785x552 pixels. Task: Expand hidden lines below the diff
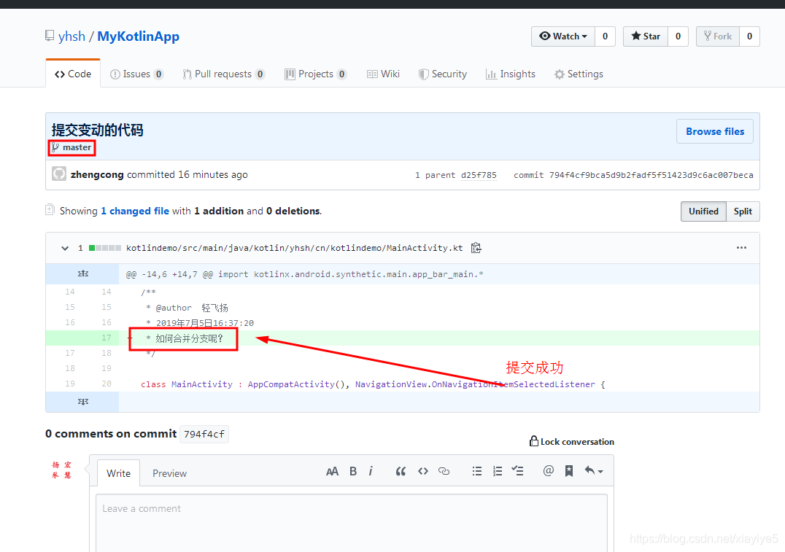click(x=83, y=401)
